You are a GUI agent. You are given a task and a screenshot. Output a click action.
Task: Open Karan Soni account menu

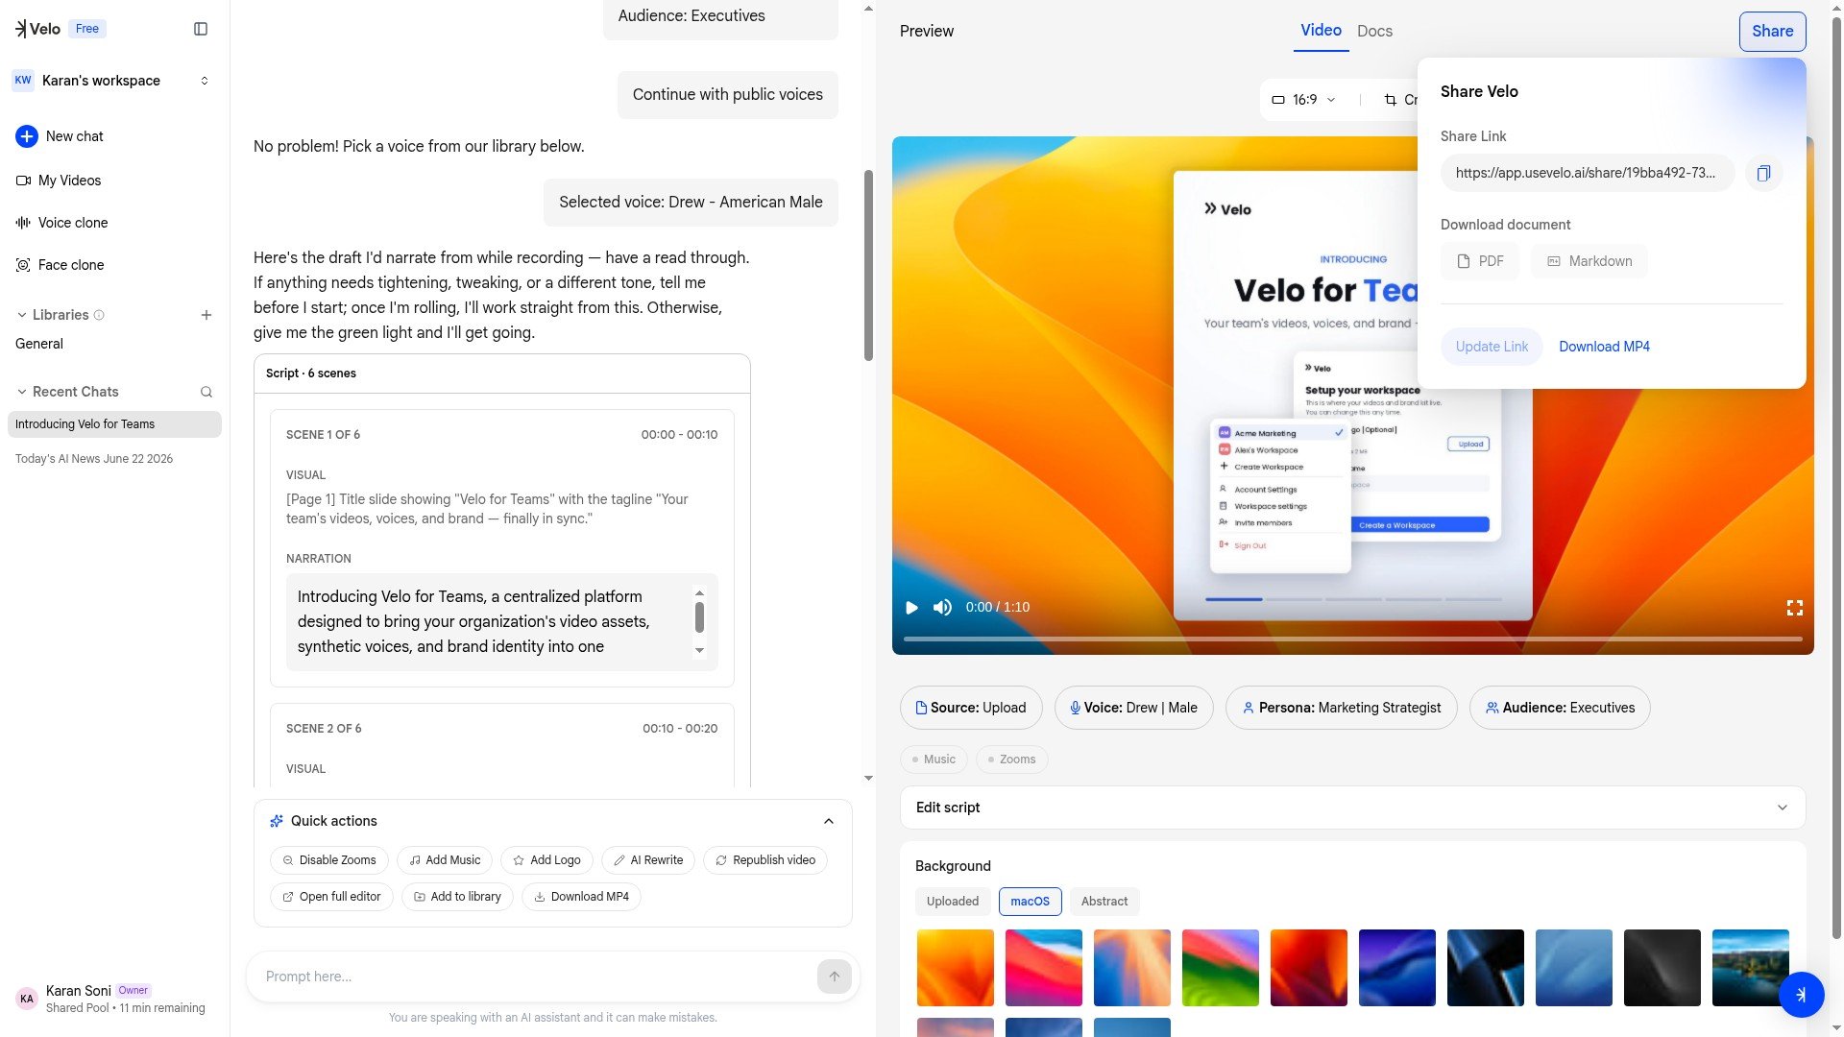[x=114, y=999]
